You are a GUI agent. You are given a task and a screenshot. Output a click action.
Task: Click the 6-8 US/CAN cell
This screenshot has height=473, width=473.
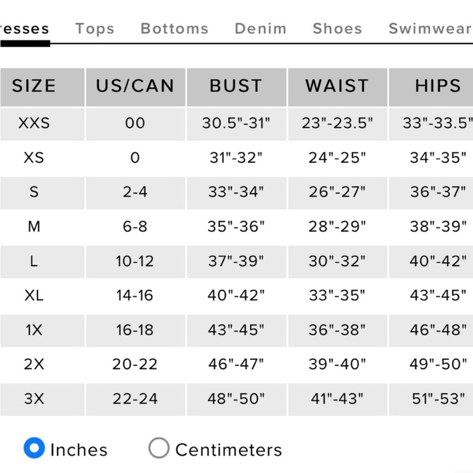(x=135, y=227)
